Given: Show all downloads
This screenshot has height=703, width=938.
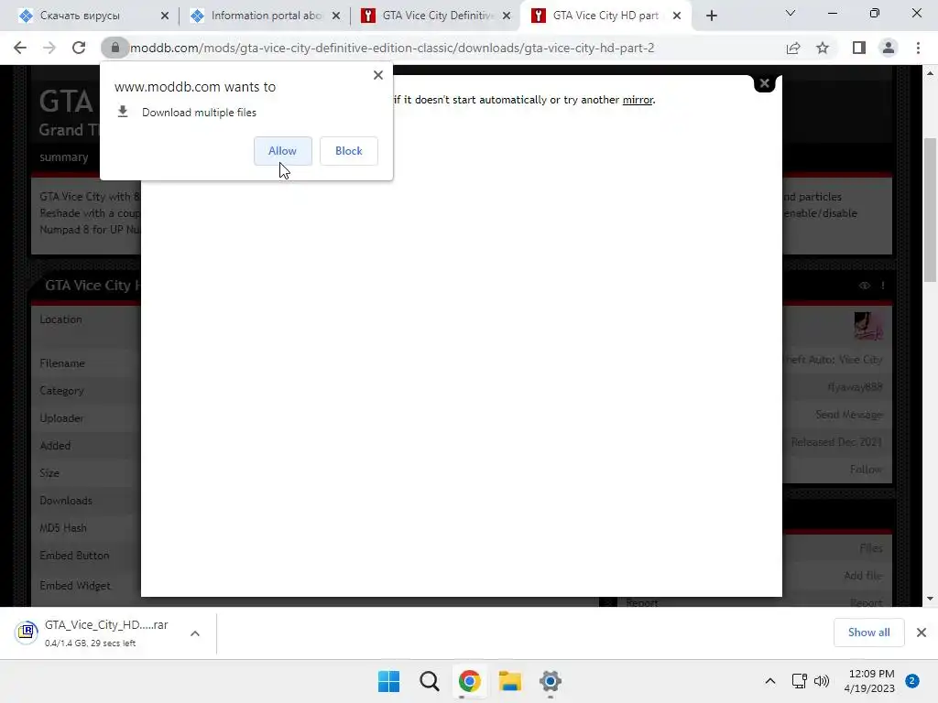Looking at the screenshot, I should [868, 633].
